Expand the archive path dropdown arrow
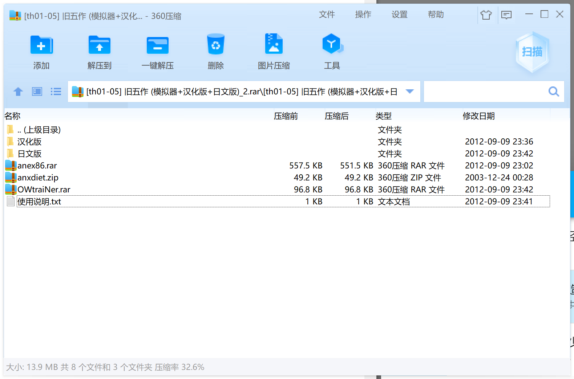Screen dimensions: 574x379 click(x=410, y=91)
